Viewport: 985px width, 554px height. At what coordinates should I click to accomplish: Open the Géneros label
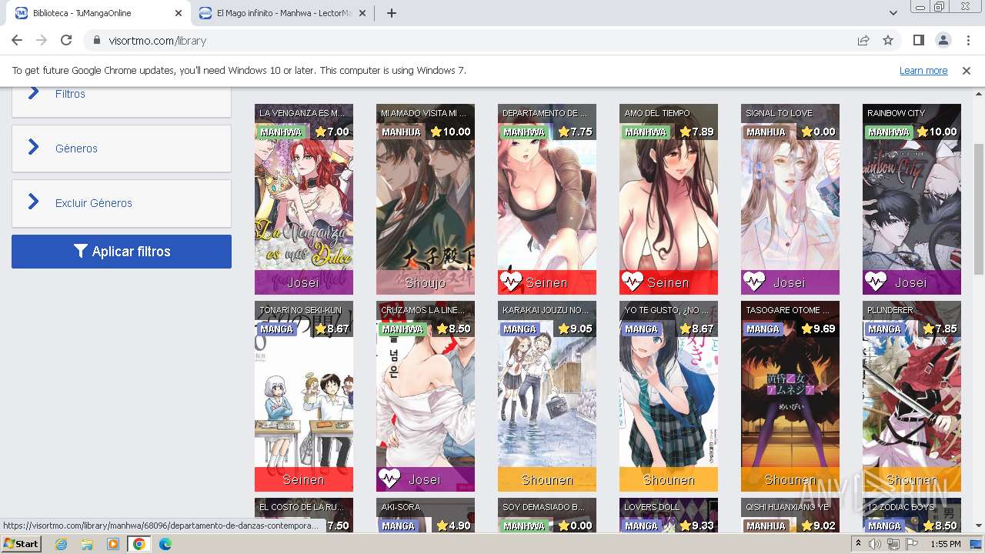coord(76,149)
